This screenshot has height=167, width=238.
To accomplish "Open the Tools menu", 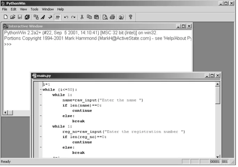I will tap(34, 9).
